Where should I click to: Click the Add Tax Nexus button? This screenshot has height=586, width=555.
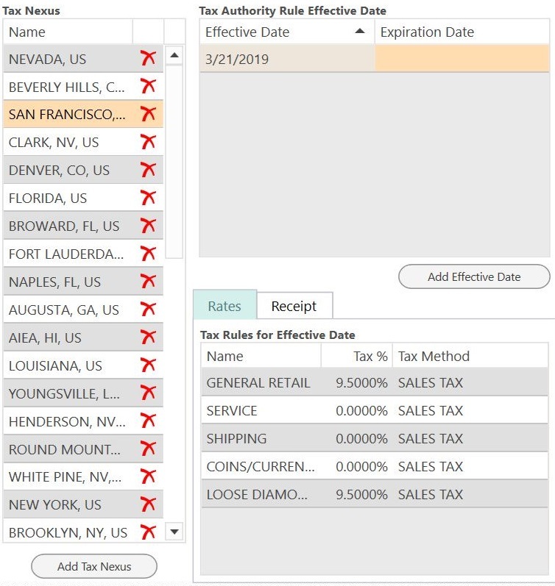pos(94,566)
